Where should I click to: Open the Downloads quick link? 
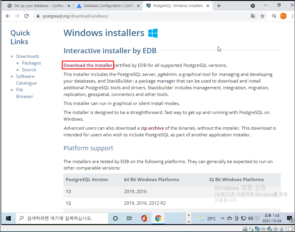click(28, 56)
